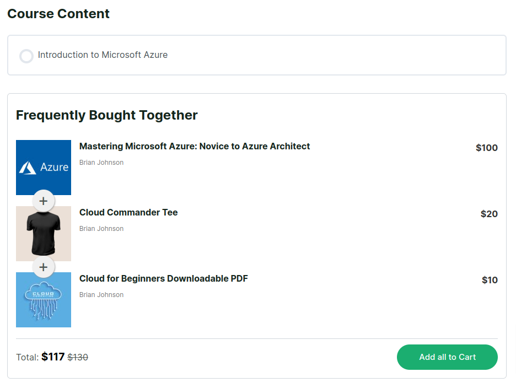
Task: Open the Frequently Bought Together section header
Action: click(106, 115)
